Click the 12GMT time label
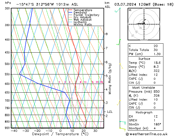Image resolution: width=176 pixels, height=136 pixels. [x=145, y=4]
